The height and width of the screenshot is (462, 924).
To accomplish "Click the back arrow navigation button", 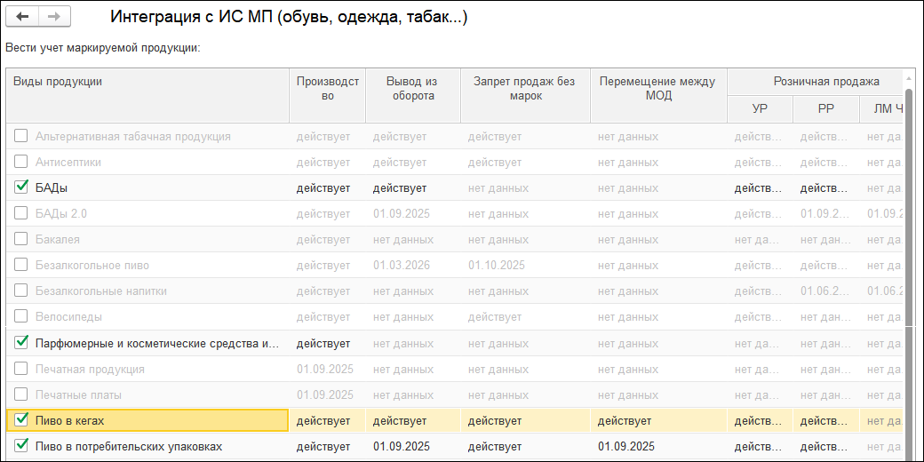I will point(22,17).
